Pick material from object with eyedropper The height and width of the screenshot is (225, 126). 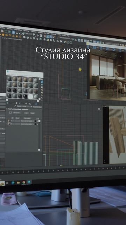click(15, 106)
